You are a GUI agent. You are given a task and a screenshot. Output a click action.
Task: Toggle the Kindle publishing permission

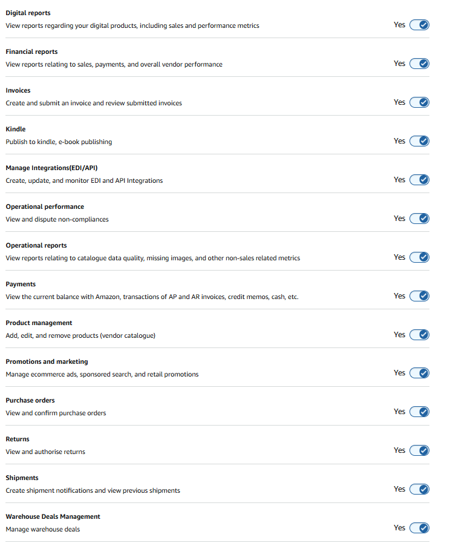pos(419,141)
